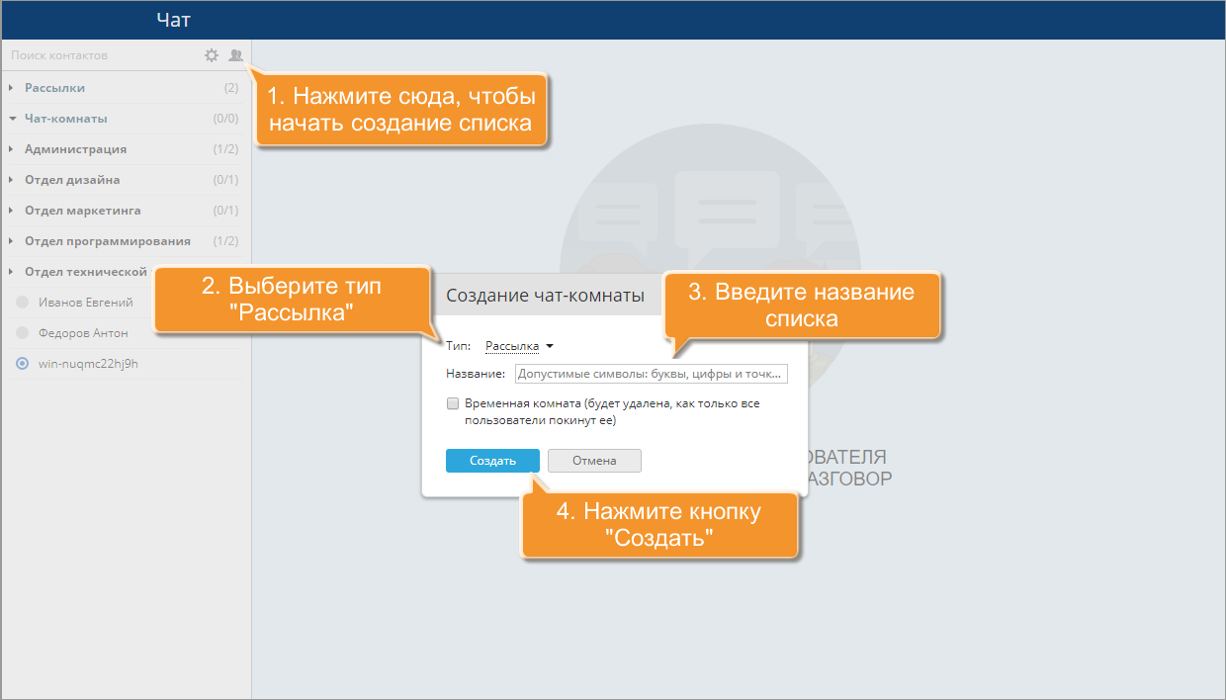Click the Создание чат-комнаты dialog title bar
Screen dimensions: 1226x700
[x=545, y=296]
